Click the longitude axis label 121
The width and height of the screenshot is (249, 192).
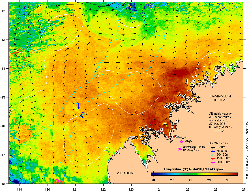click(75, 189)
